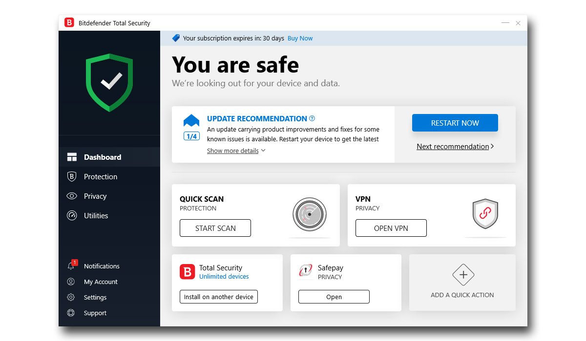This screenshot has width=586, height=341.
Task: Go to Next recommendation
Action: (455, 147)
